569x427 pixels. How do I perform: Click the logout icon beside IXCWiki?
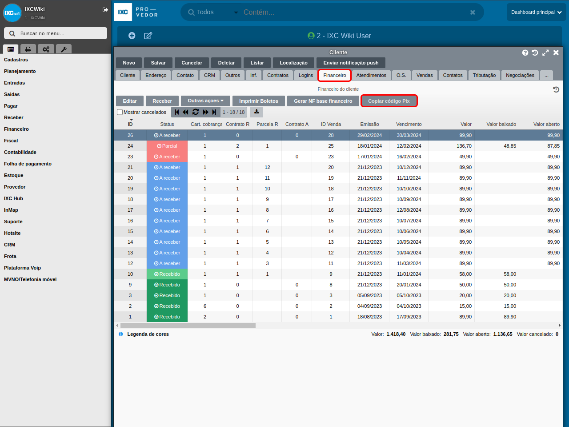(105, 10)
